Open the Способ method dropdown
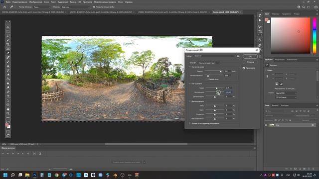This screenshot has width=319, height=179. click(x=209, y=63)
